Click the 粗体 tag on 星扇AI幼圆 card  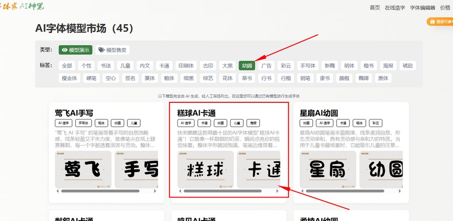point(359,123)
